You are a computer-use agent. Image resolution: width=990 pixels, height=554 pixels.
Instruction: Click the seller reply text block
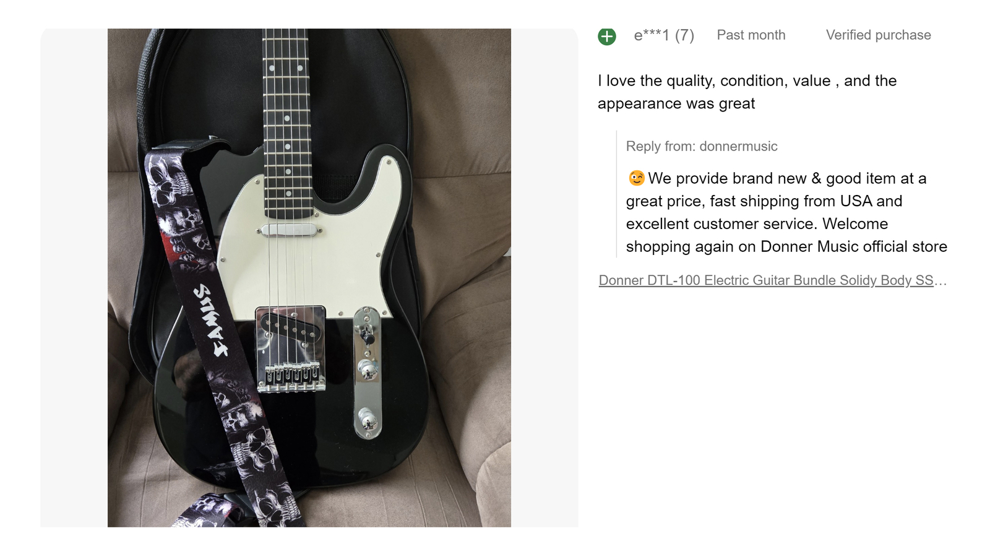773,212
